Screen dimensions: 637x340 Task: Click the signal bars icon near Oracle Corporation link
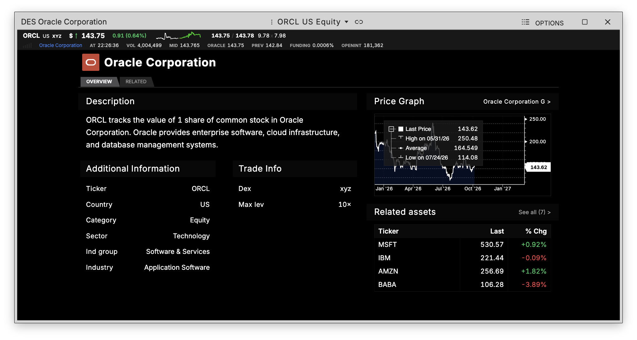coord(28,45)
